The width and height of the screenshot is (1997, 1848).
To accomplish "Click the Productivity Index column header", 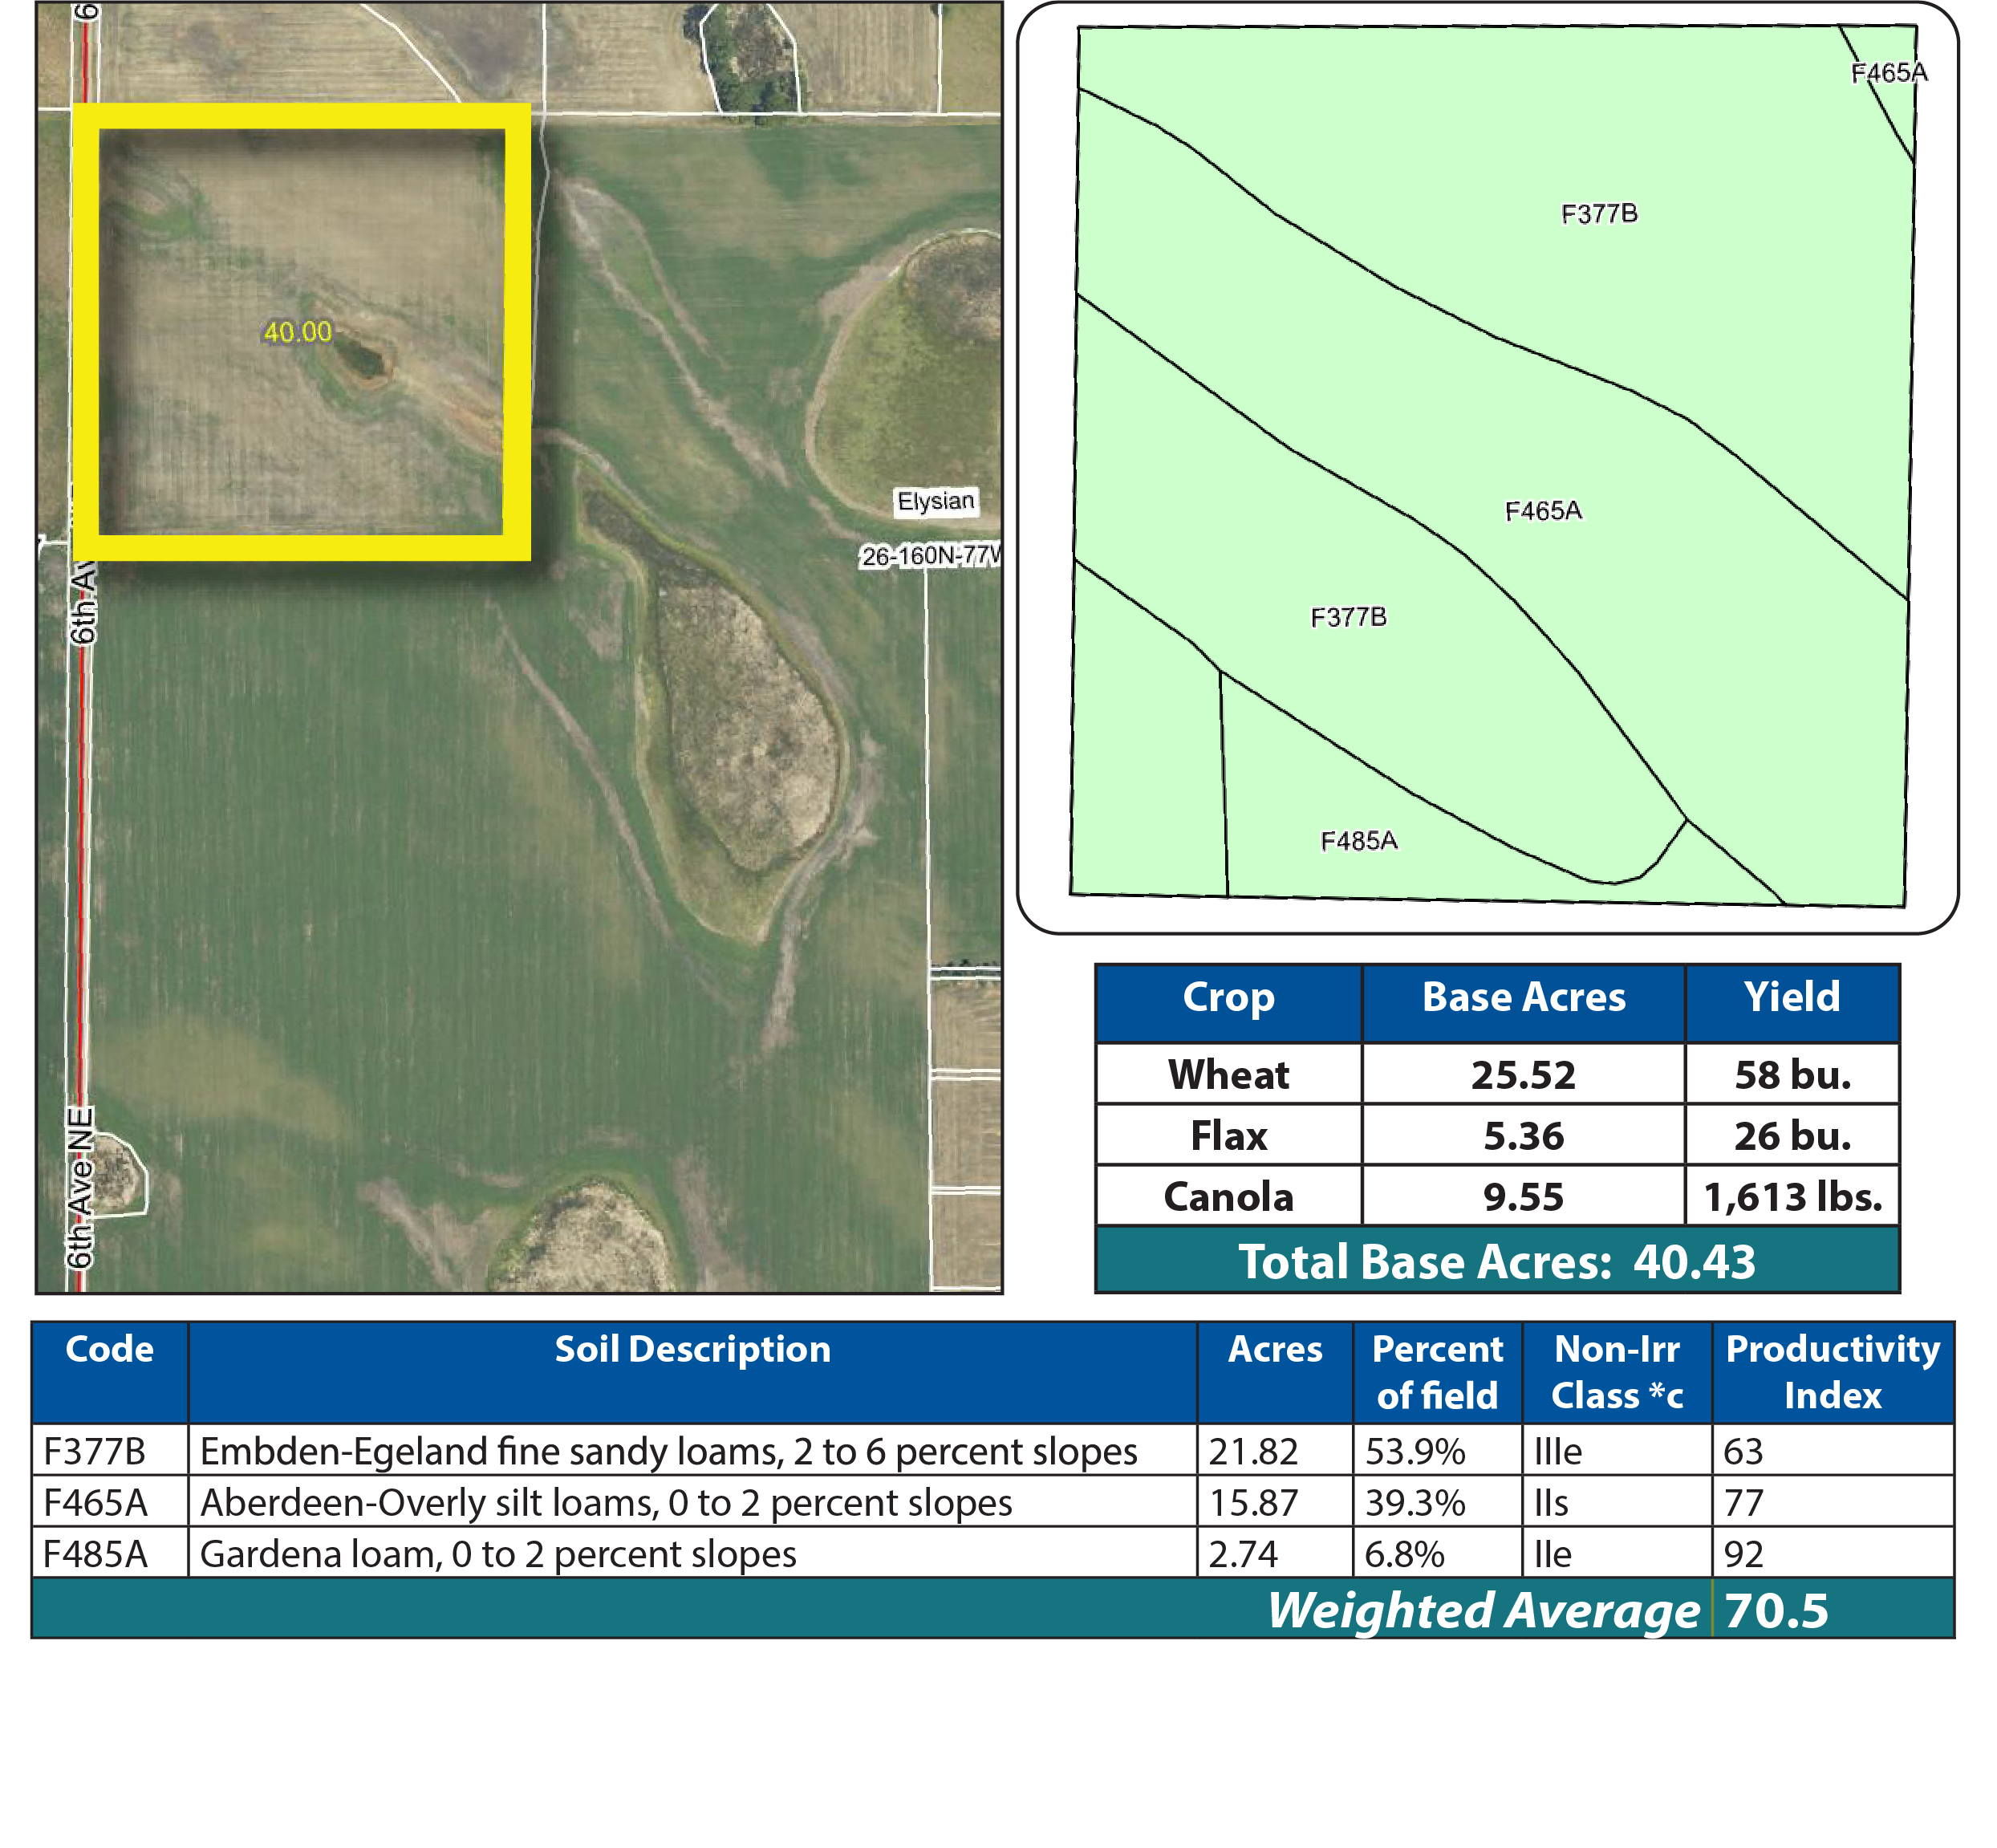I will click(x=1832, y=1372).
